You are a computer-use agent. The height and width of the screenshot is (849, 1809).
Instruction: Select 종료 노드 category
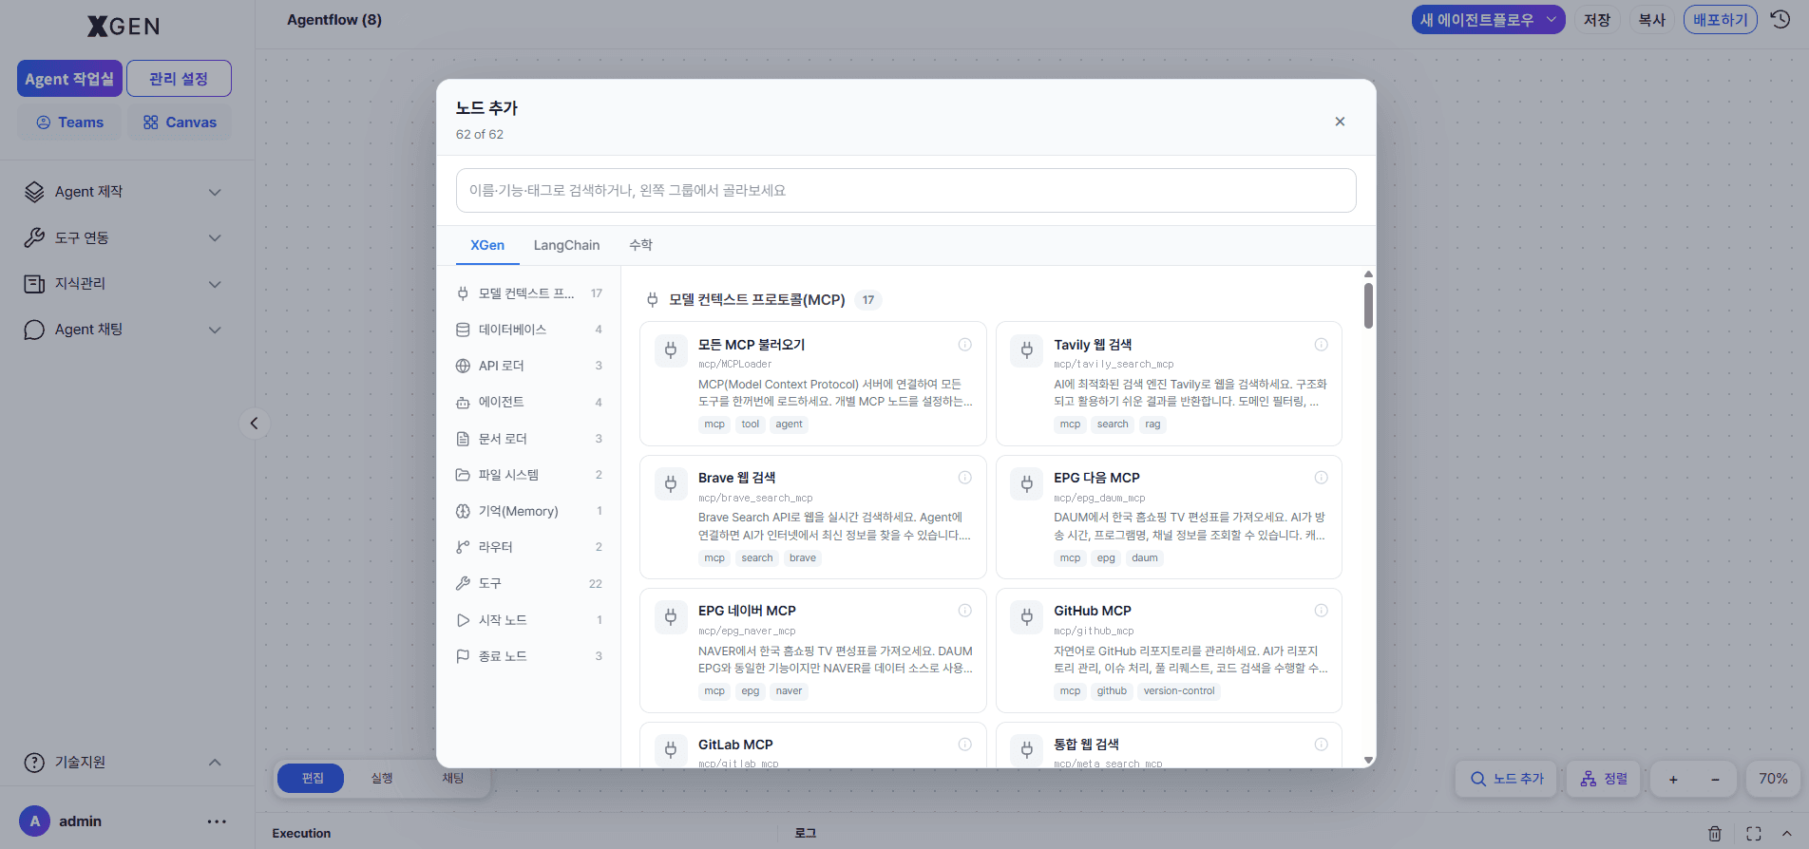pos(529,656)
